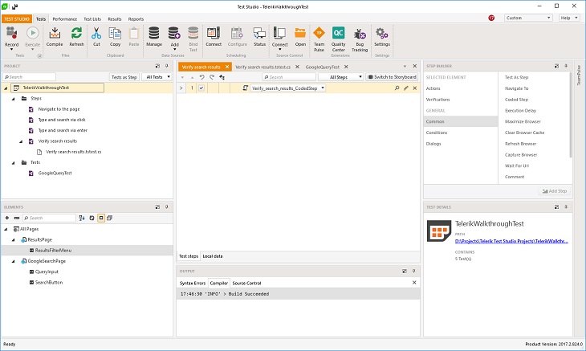
Task: Click the refresh elements icon in Elements toolbar
Action: (x=92, y=218)
